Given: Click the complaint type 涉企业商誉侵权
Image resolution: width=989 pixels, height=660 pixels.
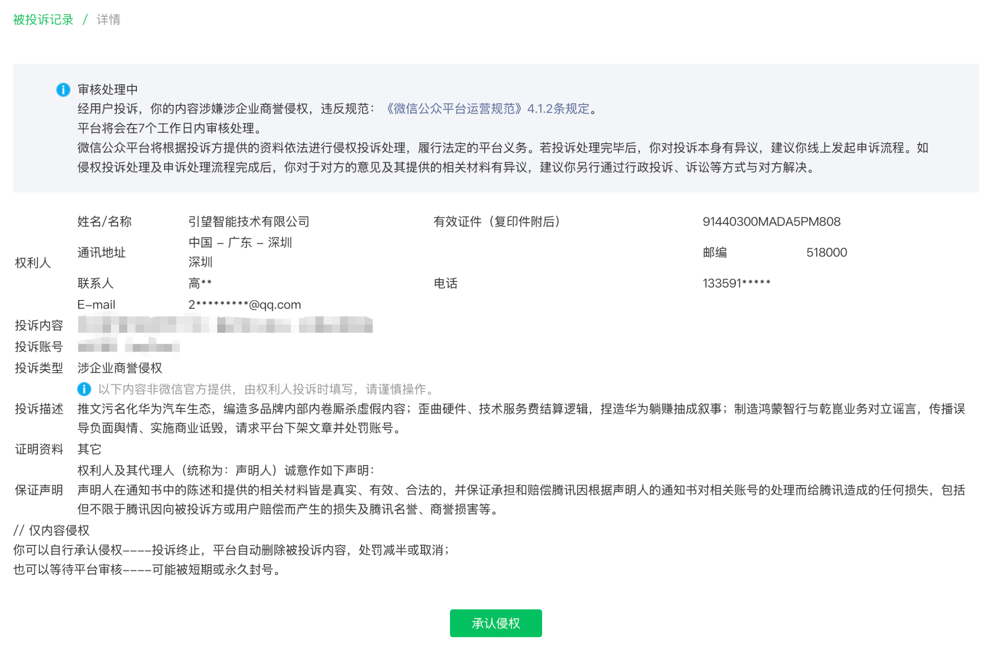Looking at the screenshot, I should pyautogui.click(x=120, y=368).
